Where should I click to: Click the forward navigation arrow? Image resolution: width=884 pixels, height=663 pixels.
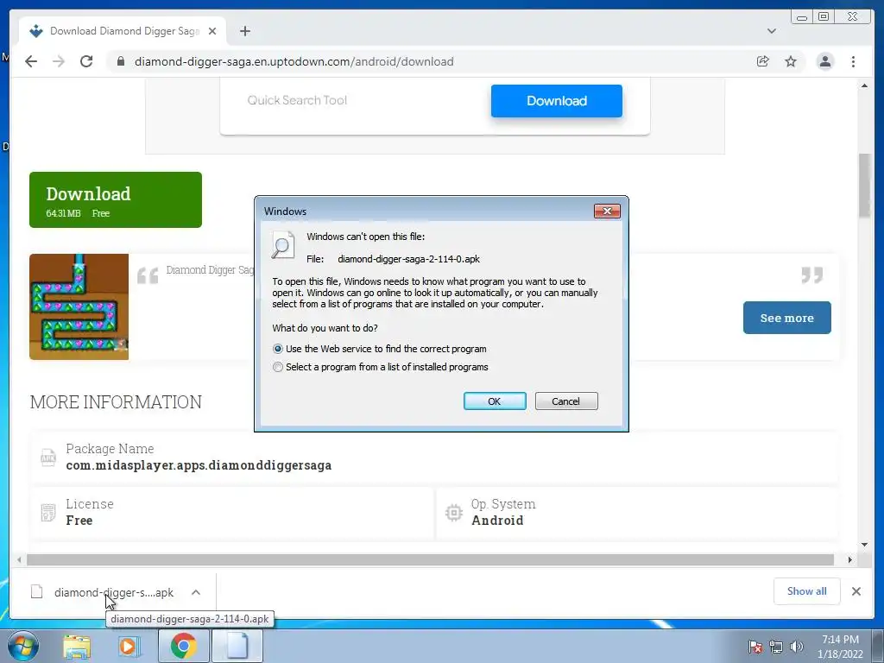(59, 61)
